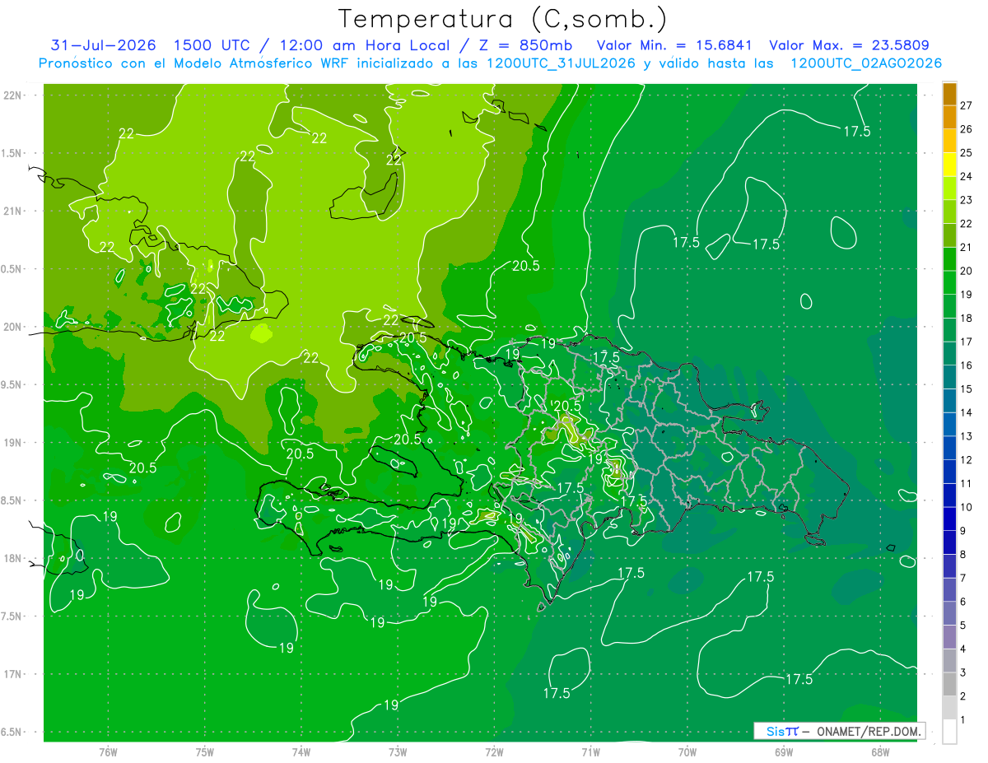Screen dimensions: 988x763
Task: Click the '76W' longitude axis label
Action: [108, 751]
